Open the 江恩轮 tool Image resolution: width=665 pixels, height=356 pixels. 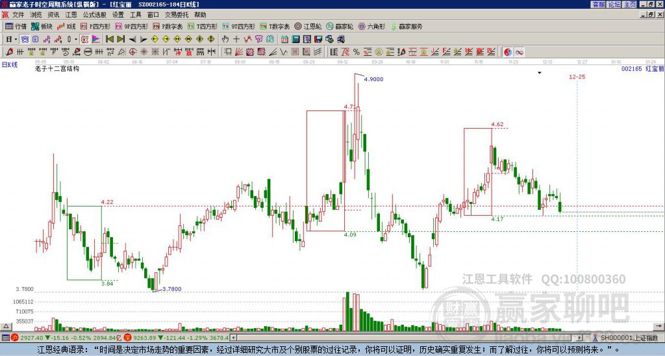click(308, 26)
